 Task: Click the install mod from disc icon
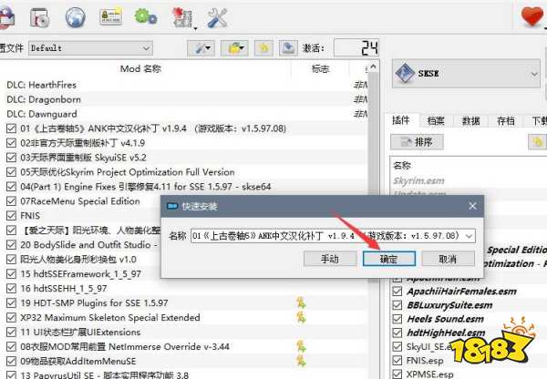coord(39,17)
